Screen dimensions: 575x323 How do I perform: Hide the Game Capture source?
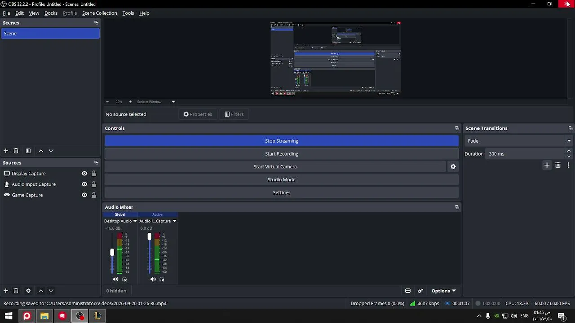click(84, 195)
